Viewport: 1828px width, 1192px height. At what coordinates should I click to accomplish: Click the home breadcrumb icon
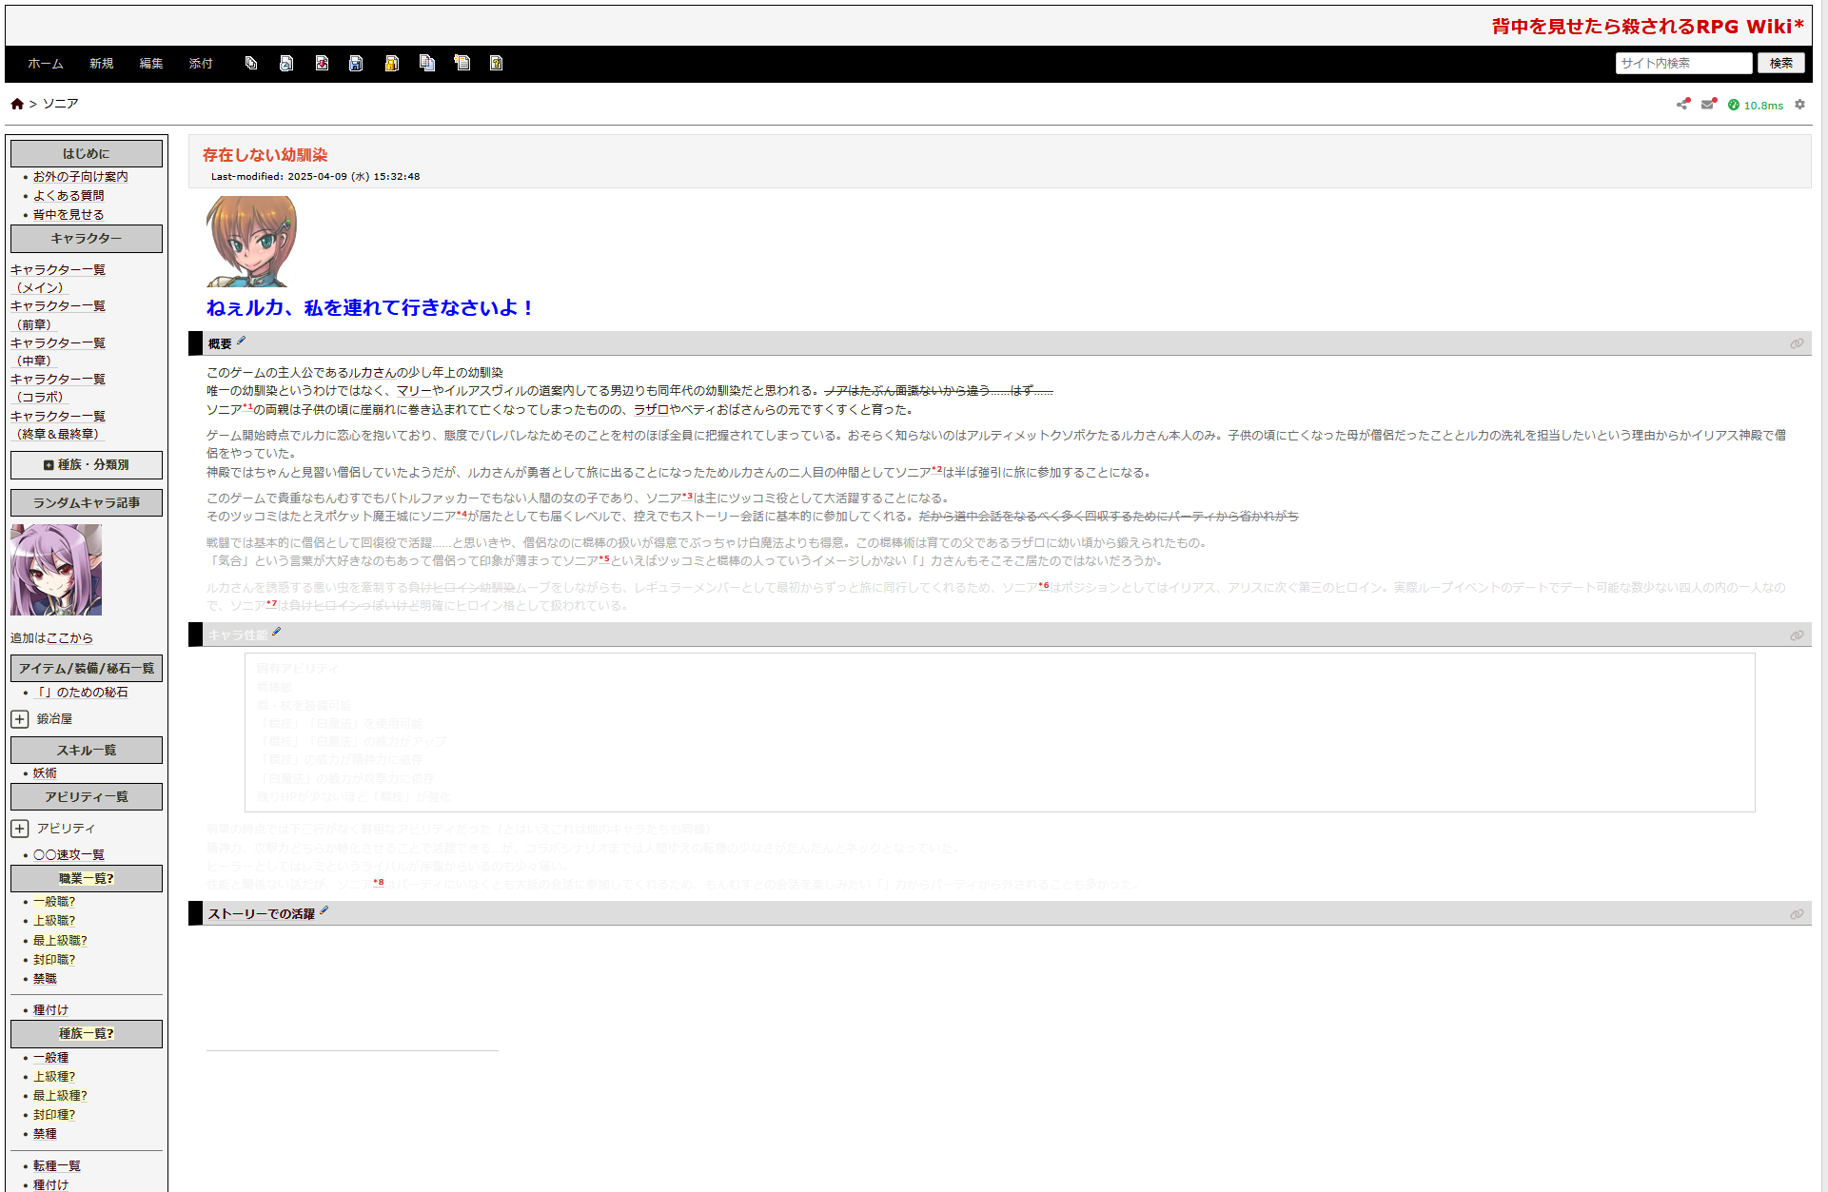pyautogui.click(x=17, y=104)
